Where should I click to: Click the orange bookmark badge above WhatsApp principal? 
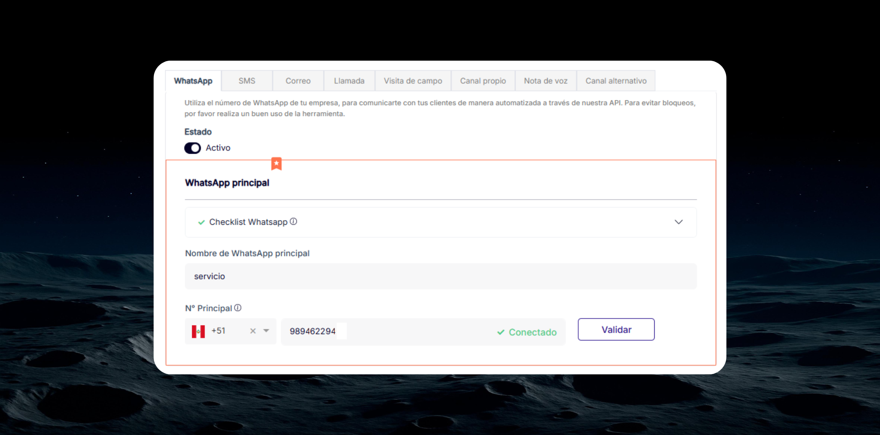click(x=276, y=164)
